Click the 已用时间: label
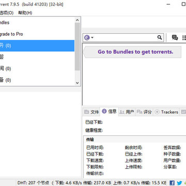 pos(95,148)
